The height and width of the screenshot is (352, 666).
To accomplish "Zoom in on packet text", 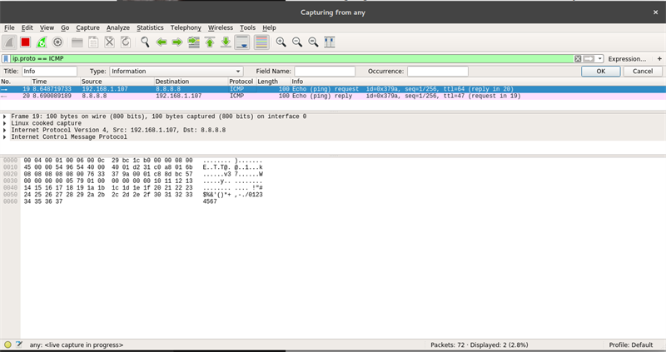I will [281, 42].
